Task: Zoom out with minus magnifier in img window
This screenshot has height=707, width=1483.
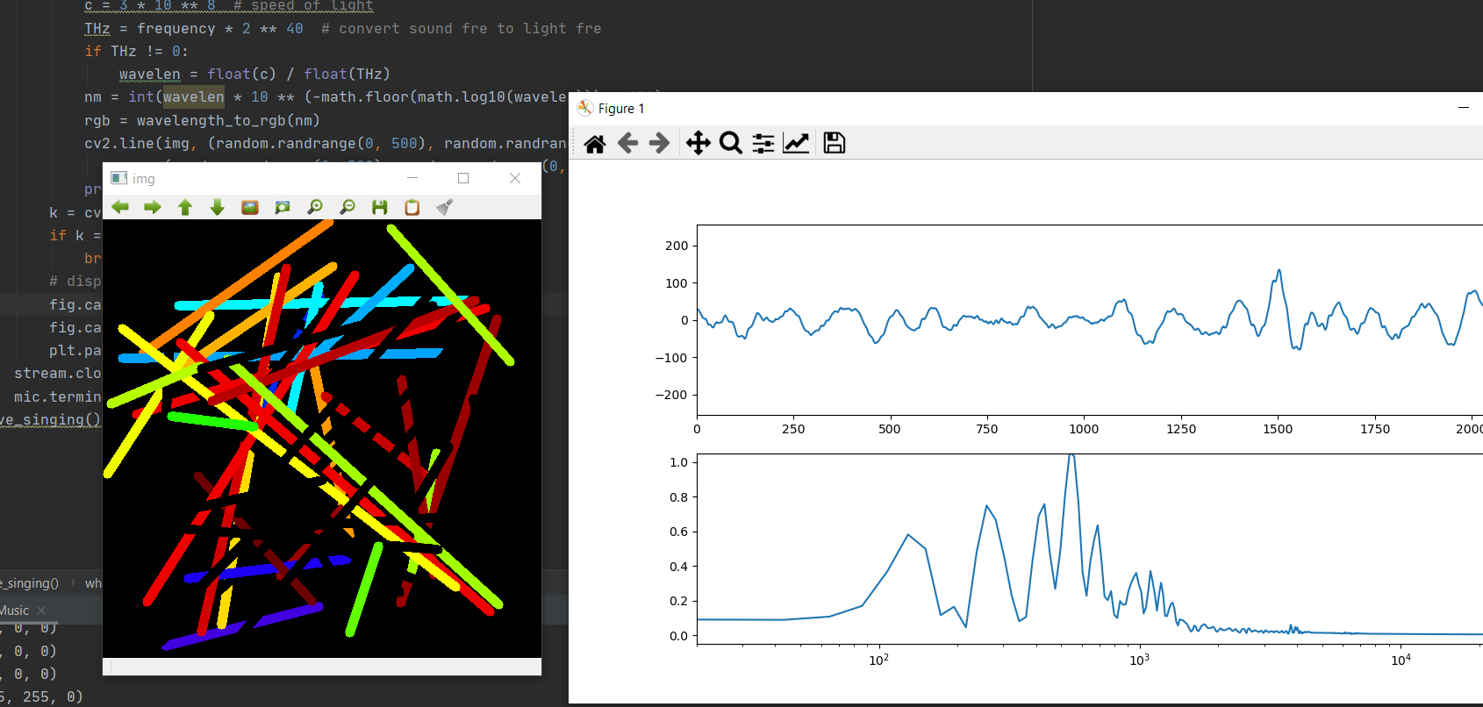Action: click(347, 207)
